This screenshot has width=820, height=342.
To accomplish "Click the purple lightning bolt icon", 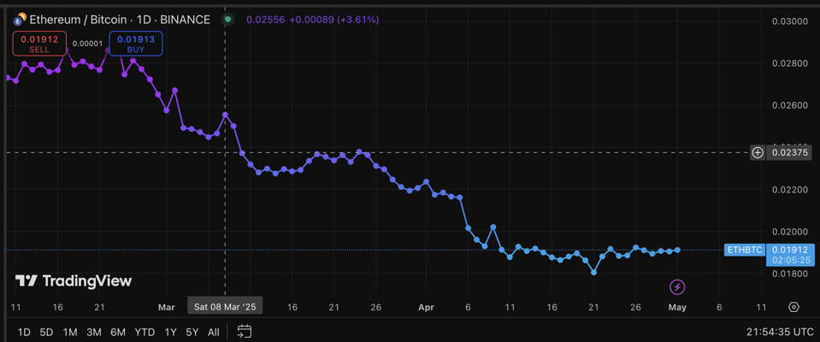I will pos(677,287).
